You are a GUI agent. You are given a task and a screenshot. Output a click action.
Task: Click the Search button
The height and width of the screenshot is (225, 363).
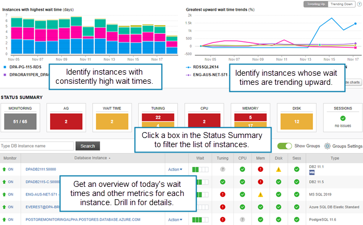pos(87,146)
